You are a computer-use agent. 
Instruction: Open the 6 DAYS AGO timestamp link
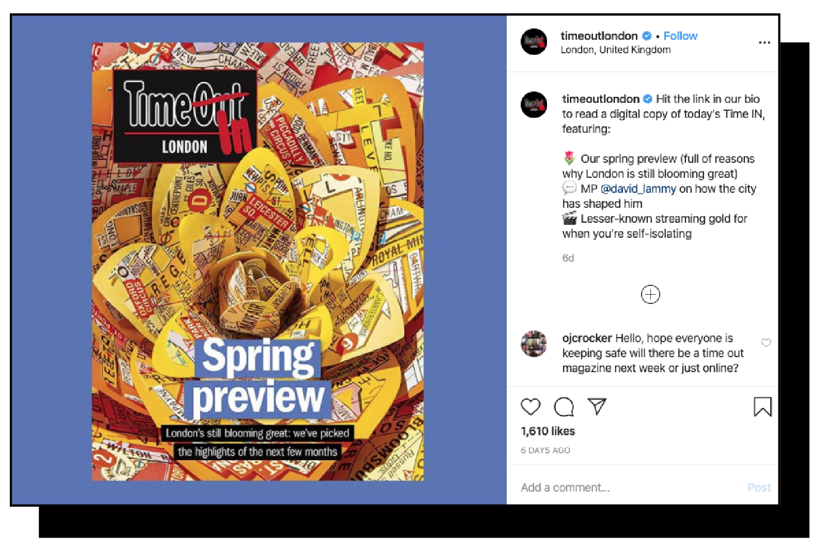tap(545, 450)
